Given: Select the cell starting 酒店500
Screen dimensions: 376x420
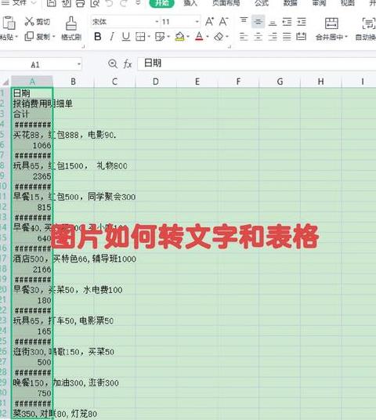Looking at the screenshot, I should coord(32,259).
